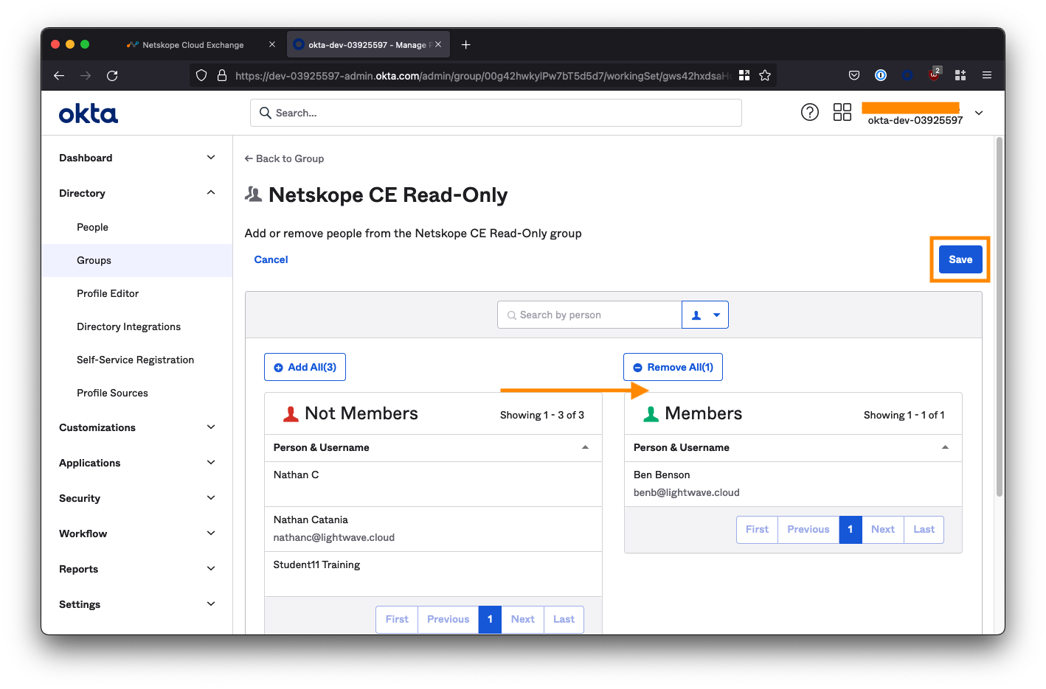Open the person filter dropdown beside search

click(705, 315)
